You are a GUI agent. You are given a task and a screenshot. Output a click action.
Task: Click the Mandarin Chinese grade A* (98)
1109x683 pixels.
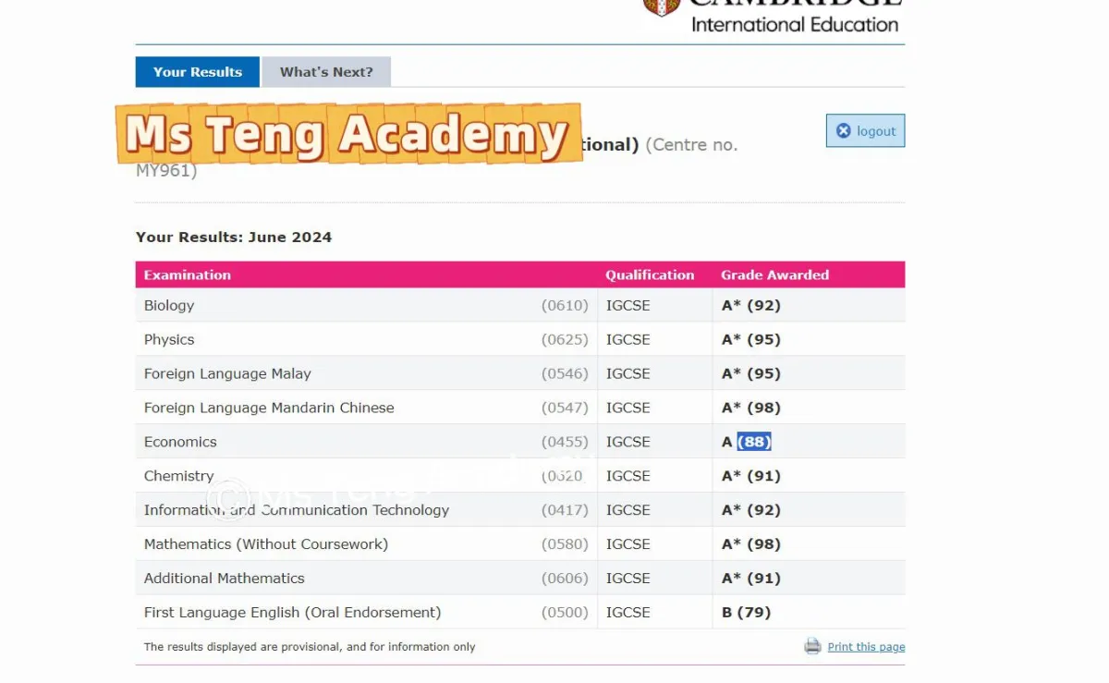(750, 408)
